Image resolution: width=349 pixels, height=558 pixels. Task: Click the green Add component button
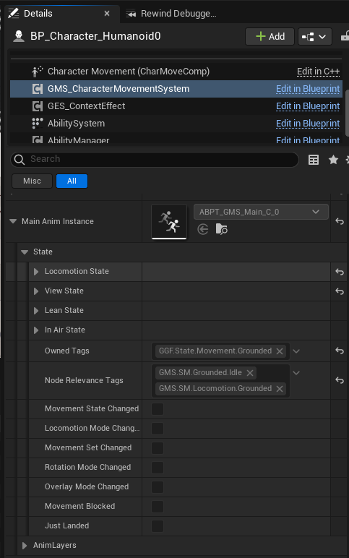[270, 37]
